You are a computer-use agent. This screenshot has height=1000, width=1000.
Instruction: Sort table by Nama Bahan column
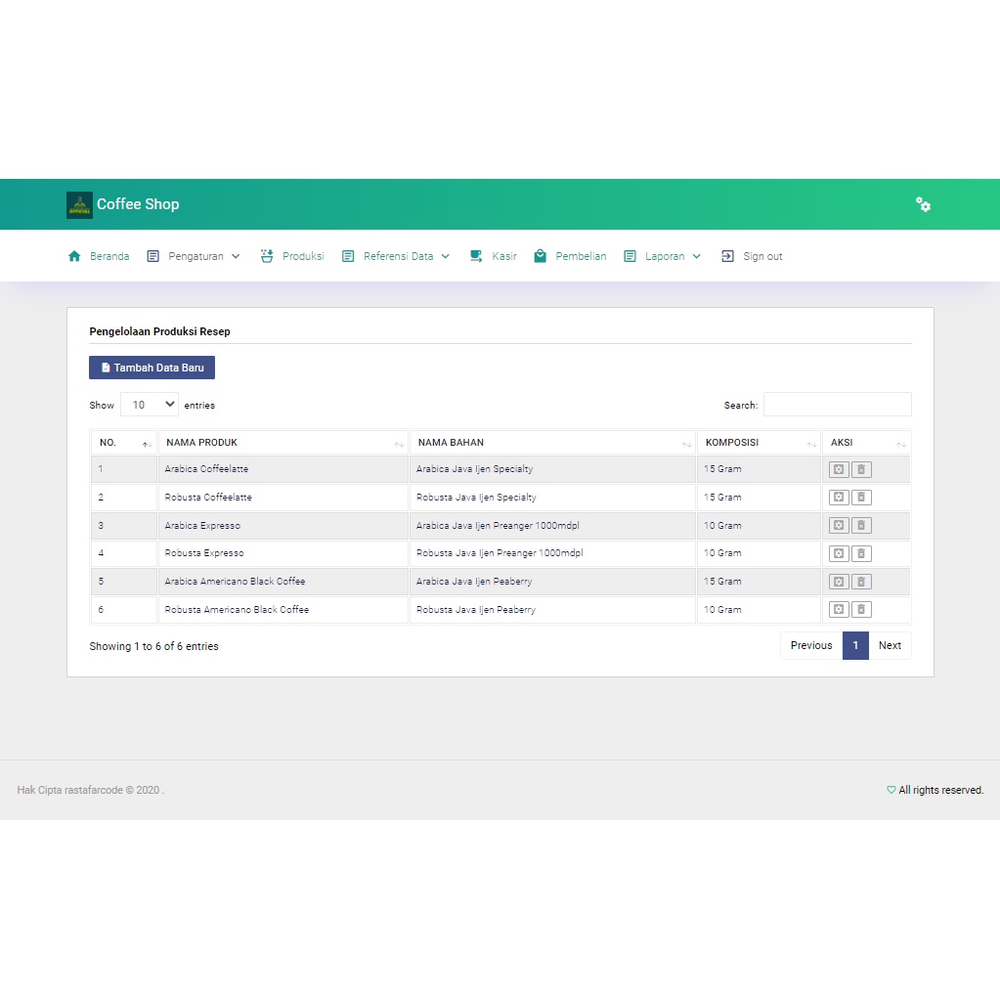(552, 443)
